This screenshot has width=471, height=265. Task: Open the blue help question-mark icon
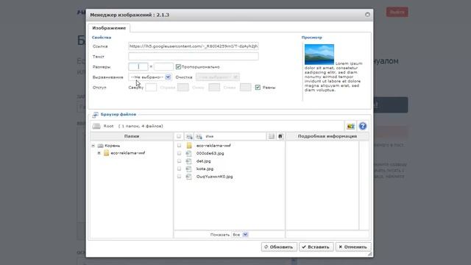tap(363, 126)
